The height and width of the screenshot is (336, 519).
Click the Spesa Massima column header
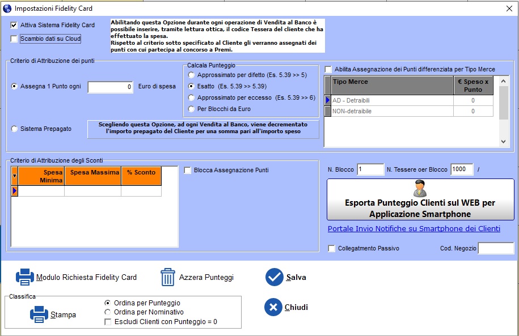click(93, 176)
